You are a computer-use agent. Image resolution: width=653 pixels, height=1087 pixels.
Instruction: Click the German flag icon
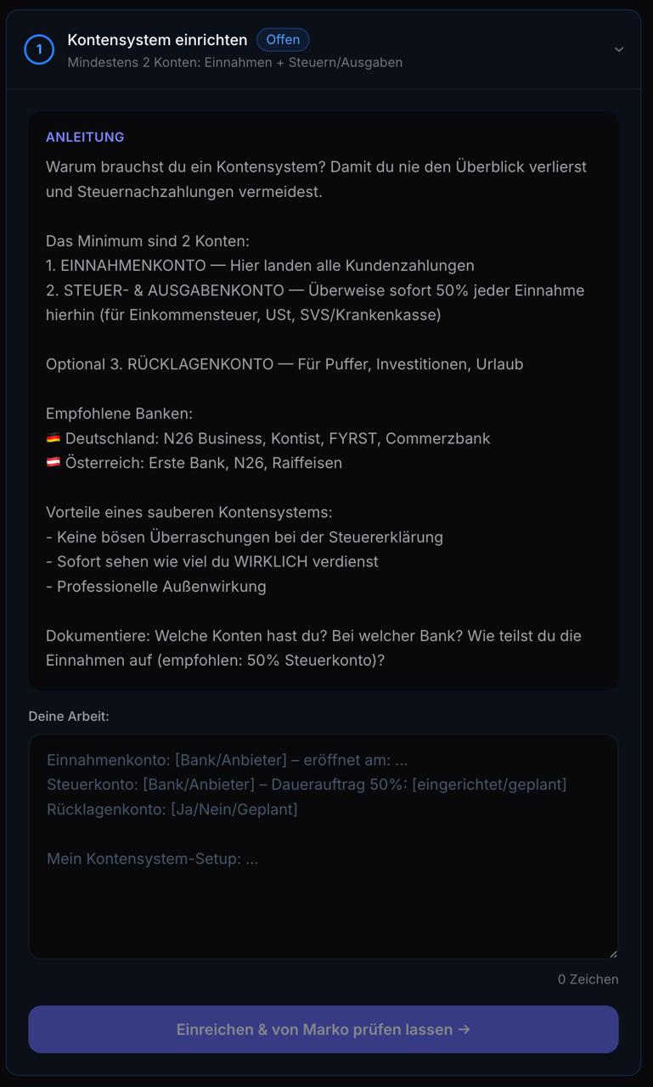pyautogui.click(x=53, y=438)
